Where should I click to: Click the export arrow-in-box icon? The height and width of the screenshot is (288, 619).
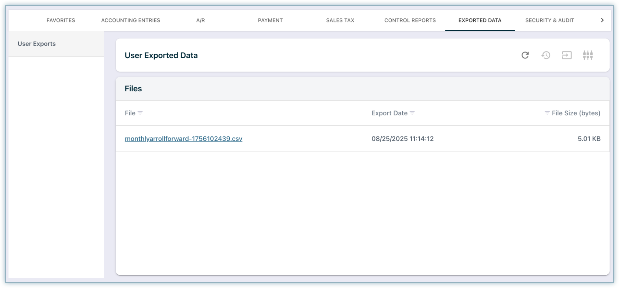coord(566,55)
